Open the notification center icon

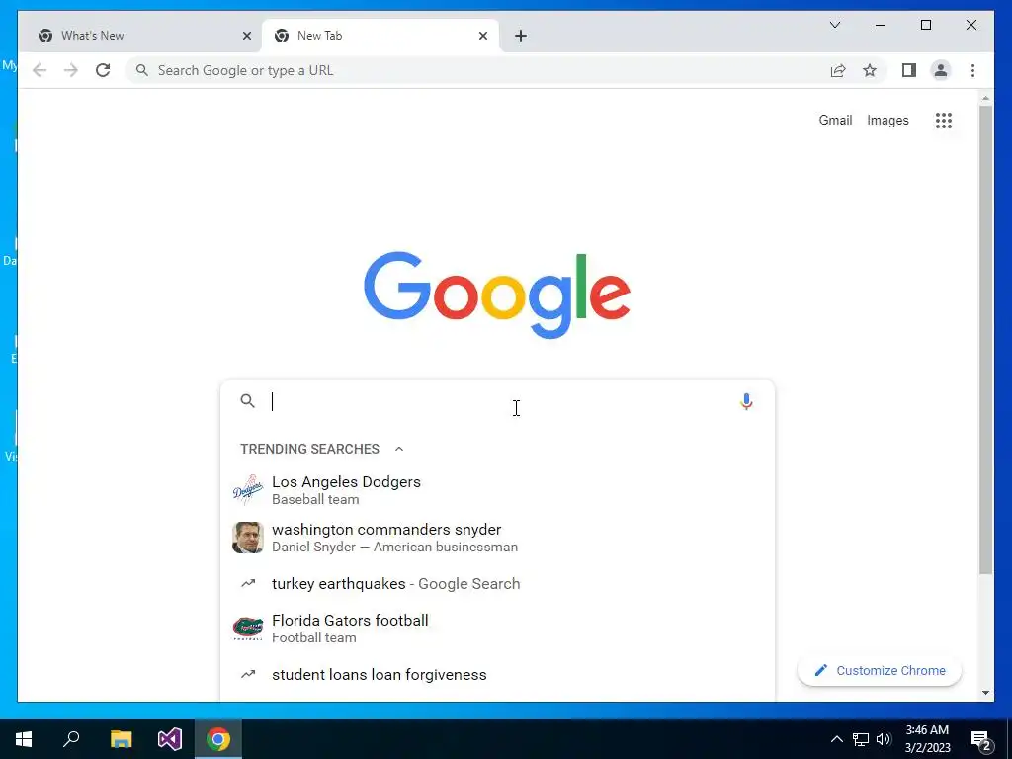click(x=981, y=740)
